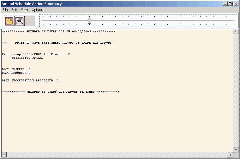Click the vertical scrollbar down arrow
Screen dimensions: 240x159
point(236,150)
